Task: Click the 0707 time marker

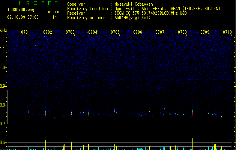Action: 160,32
